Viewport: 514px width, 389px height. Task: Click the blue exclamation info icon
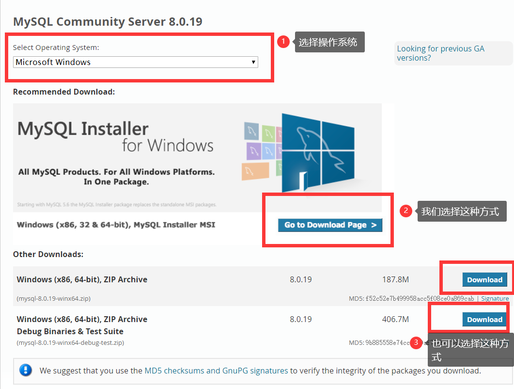tap(26, 371)
